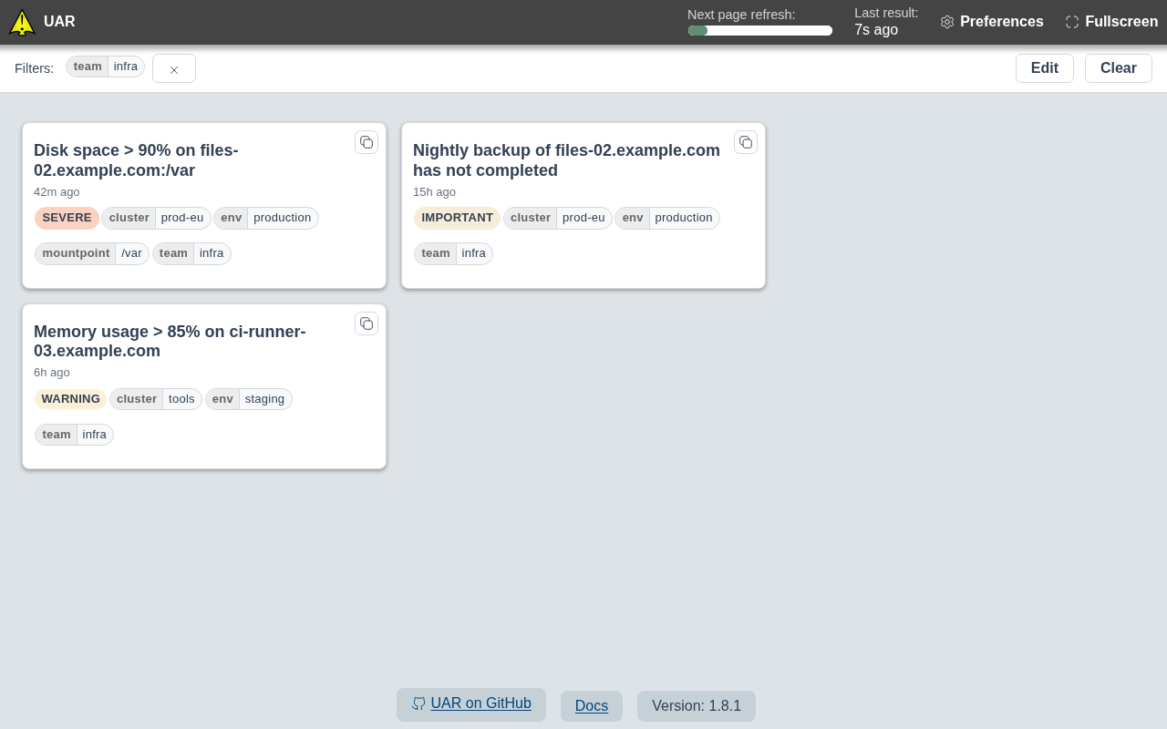Click the Last result 7s ago text
This screenshot has height=729, width=1167.
pos(886,22)
